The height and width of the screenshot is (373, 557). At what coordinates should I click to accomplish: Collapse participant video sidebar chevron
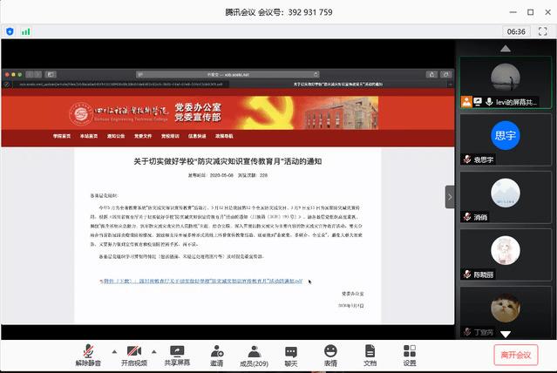[x=450, y=197]
